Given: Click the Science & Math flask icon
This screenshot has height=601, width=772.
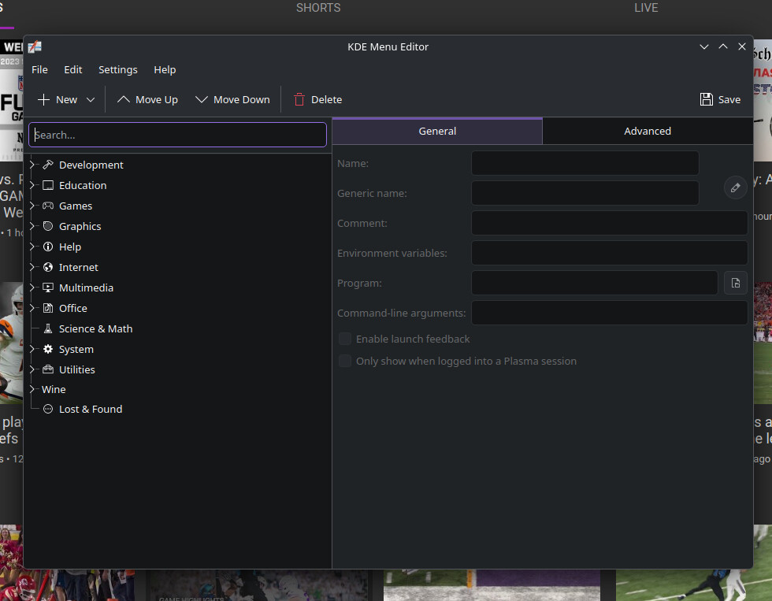Looking at the screenshot, I should [48, 328].
